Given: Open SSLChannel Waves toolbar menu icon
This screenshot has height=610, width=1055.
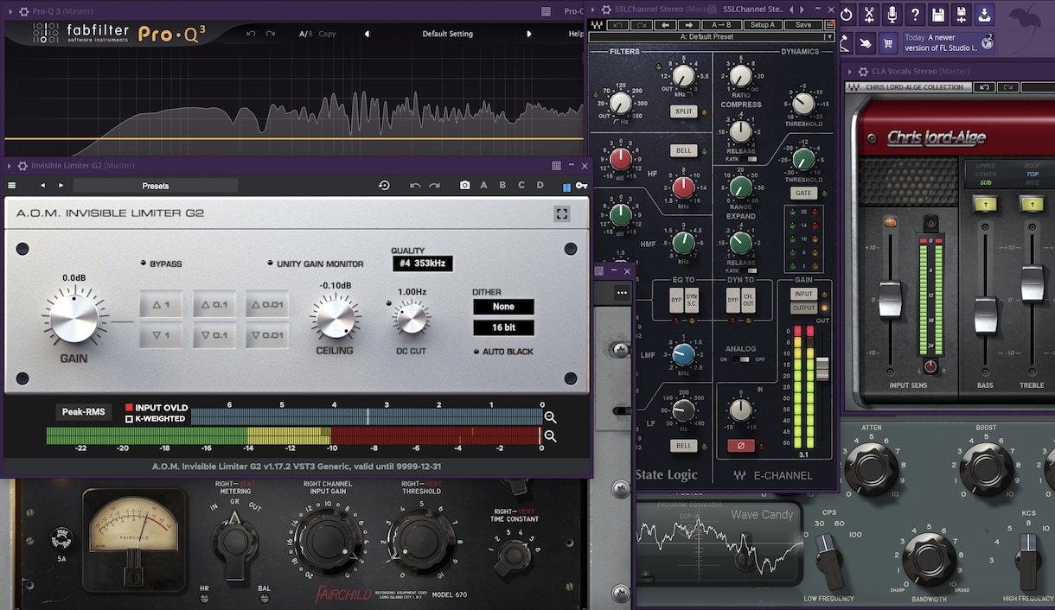Looking at the screenshot, I should click(830, 25).
